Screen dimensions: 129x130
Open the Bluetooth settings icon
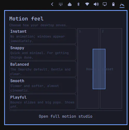click(78, 4)
